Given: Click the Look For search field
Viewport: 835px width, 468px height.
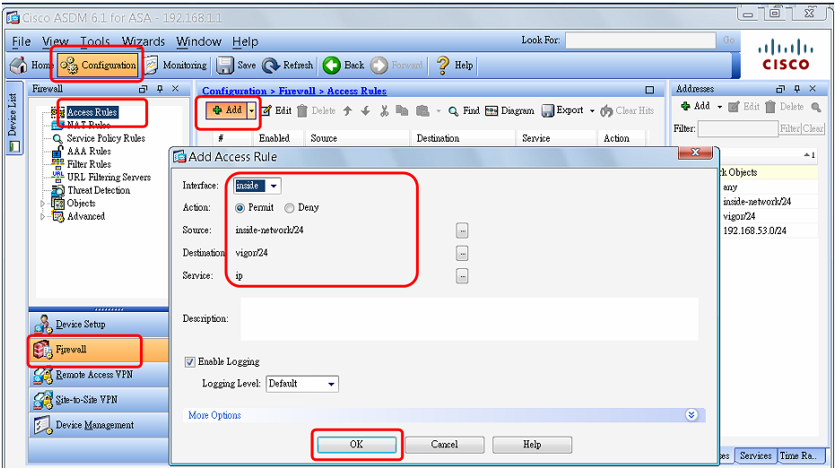Looking at the screenshot, I should [x=640, y=40].
